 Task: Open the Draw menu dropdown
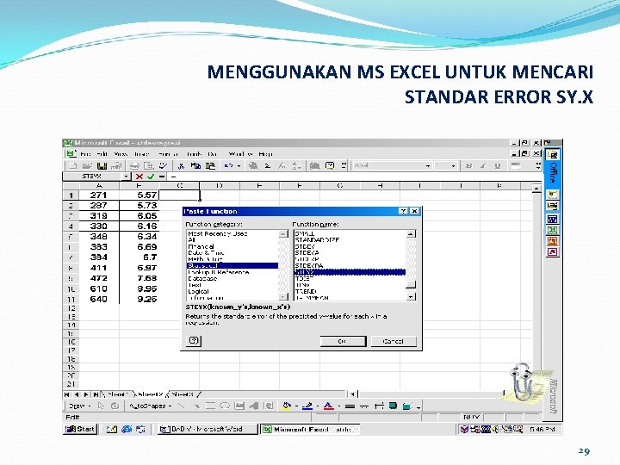[x=80, y=406]
